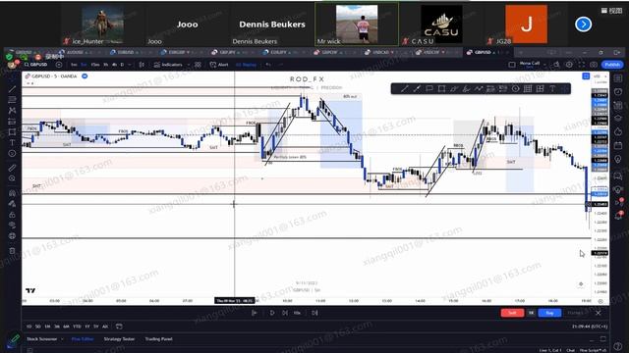Open the Indicators menu
The height and width of the screenshot is (353, 629).
pyautogui.click(x=168, y=65)
